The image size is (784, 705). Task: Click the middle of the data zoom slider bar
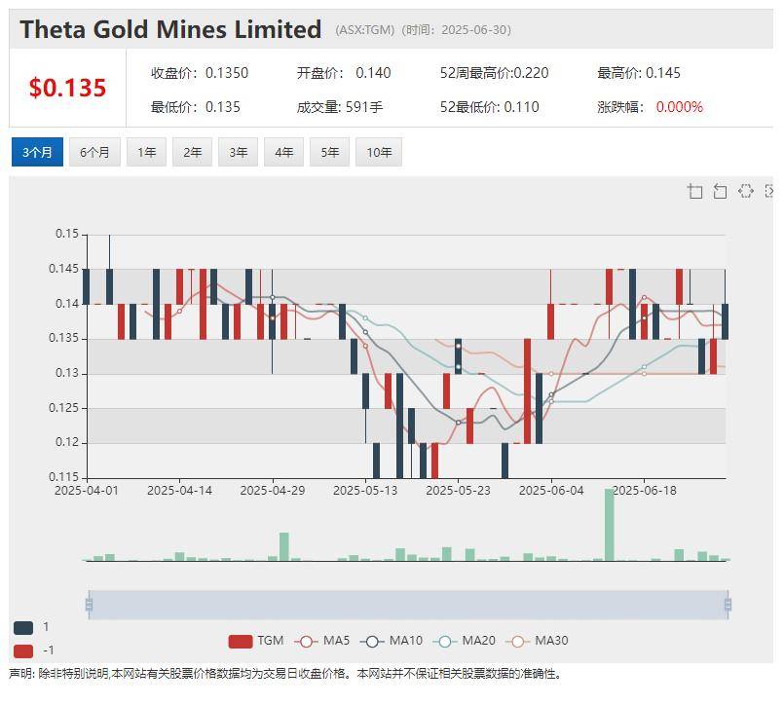(x=408, y=605)
